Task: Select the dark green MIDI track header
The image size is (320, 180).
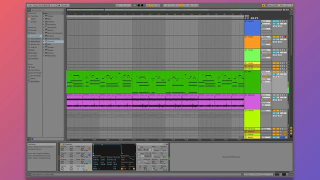Action: tap(252, 82)
